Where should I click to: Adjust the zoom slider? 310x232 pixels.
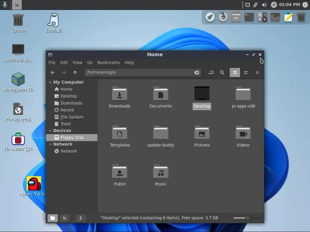pos(247,218)
